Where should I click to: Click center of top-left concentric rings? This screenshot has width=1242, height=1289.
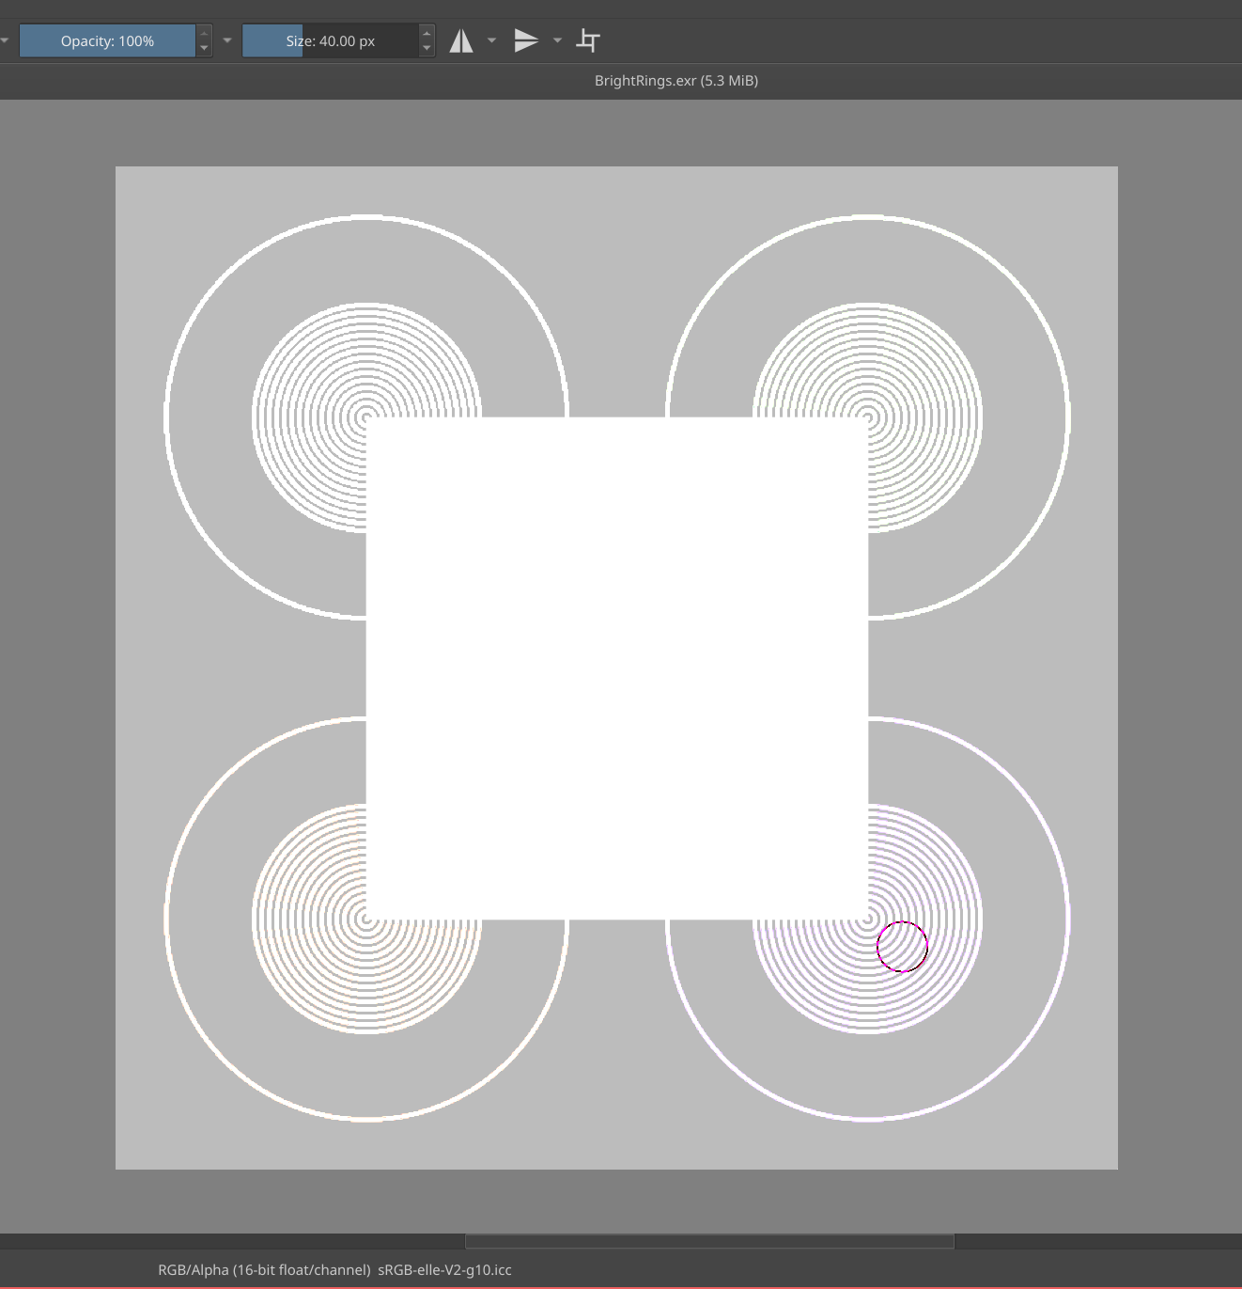click(366, 417)
